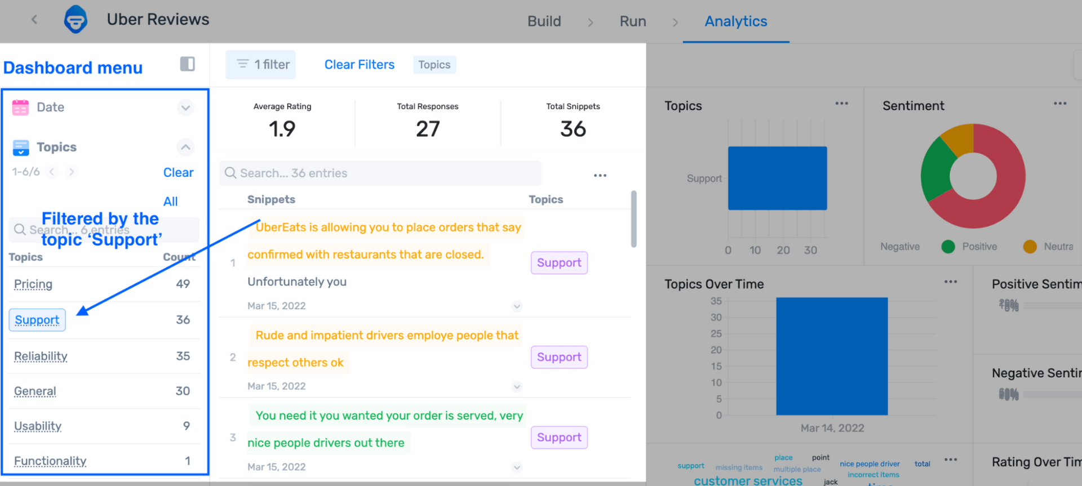Expand the Date filter section

185,108
